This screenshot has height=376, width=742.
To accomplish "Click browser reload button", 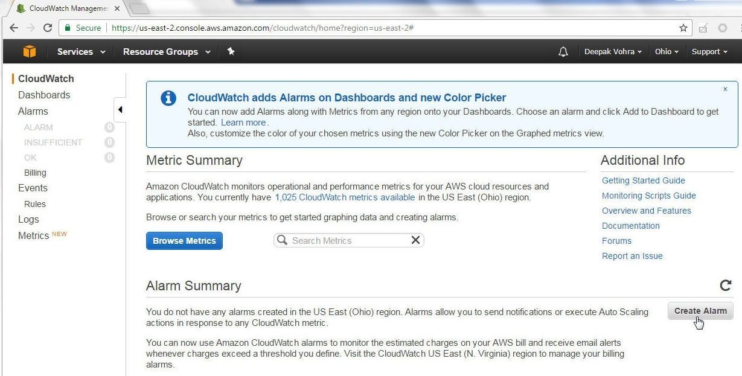I will [48, 28].
